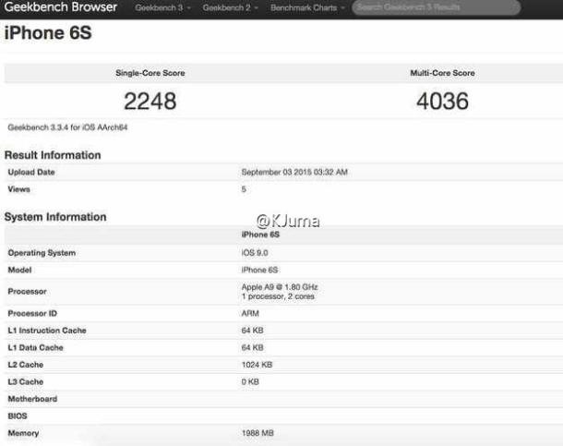The height and width of the screenshot is (446, 563).
Task: Select the 1 processor, 2 cores text
Action: click(278, 296)
